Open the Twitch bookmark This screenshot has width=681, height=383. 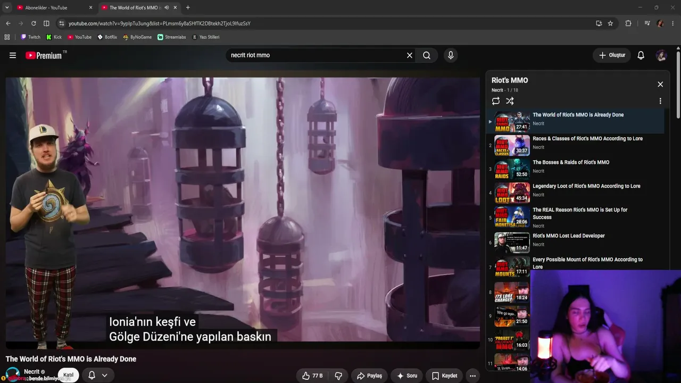pos(30,37)
